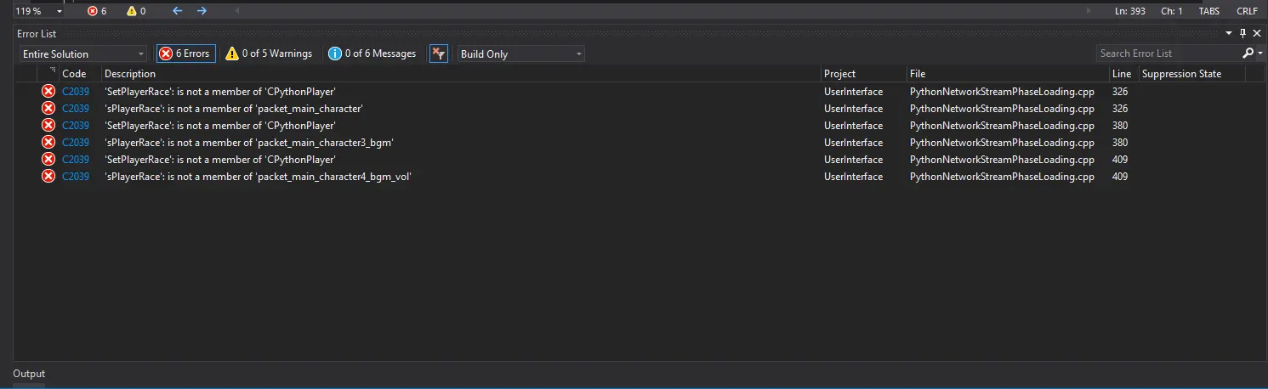This screenshot has height=389, width=1268.
Task: Open the Build Only source dropdown
Action: 520,54
